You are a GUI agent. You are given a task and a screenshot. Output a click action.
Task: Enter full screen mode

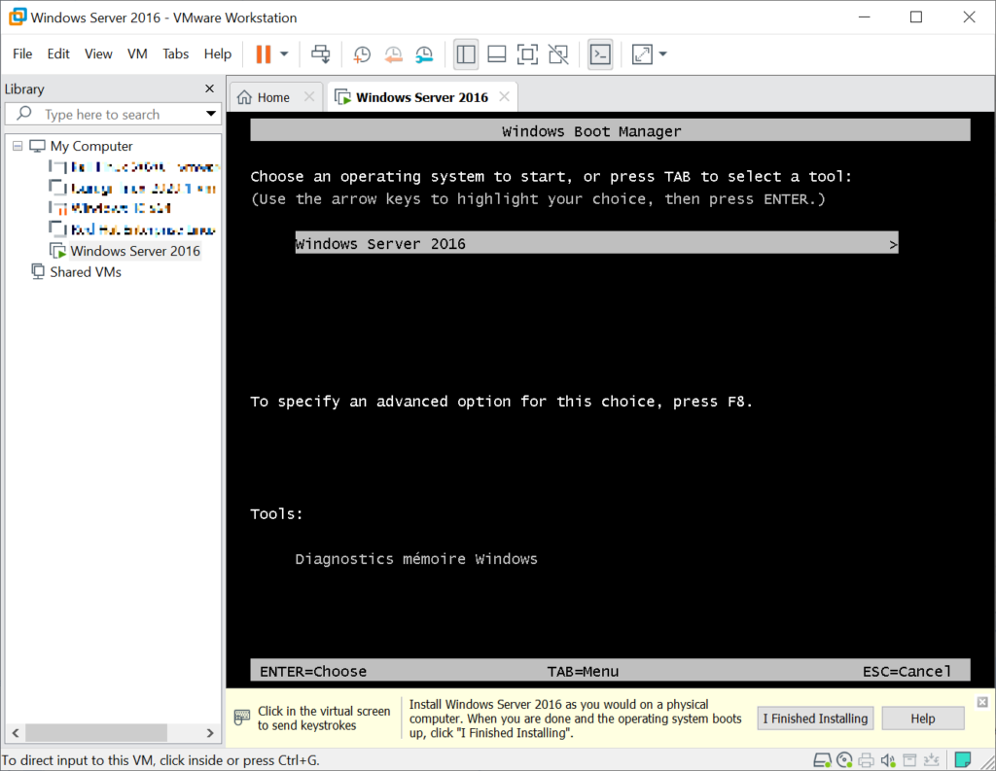point(527,54)
